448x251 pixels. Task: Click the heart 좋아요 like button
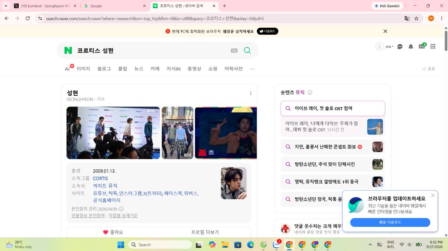coord(113,232)
